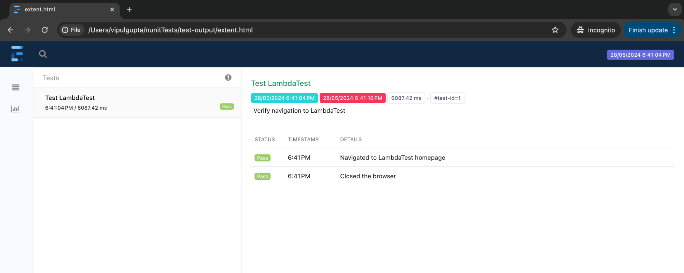Close the extent.html tab

112,10
